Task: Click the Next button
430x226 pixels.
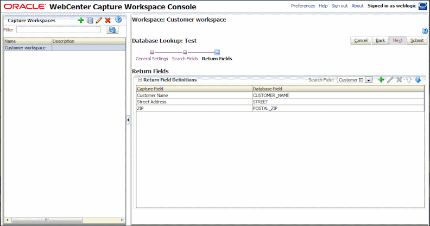Action: (x=397, y=41)
